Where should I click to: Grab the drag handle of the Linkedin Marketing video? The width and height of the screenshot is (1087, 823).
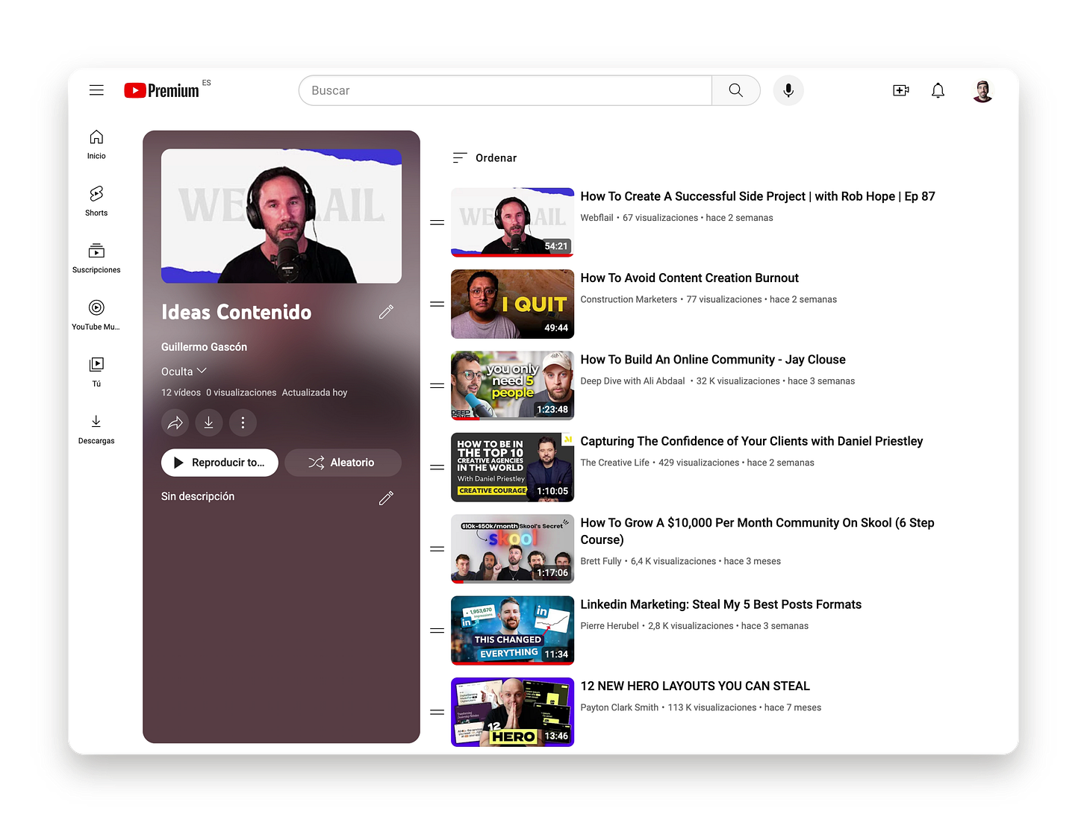point(437,630)
